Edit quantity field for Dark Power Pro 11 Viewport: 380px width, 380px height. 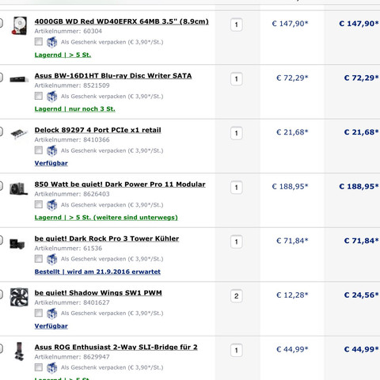tap(237, 188)
